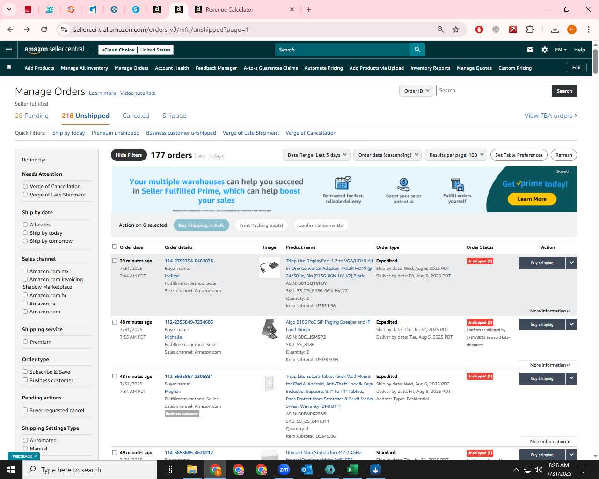Open the View FBA orders link
599x479 pixels.
[550, 116]
